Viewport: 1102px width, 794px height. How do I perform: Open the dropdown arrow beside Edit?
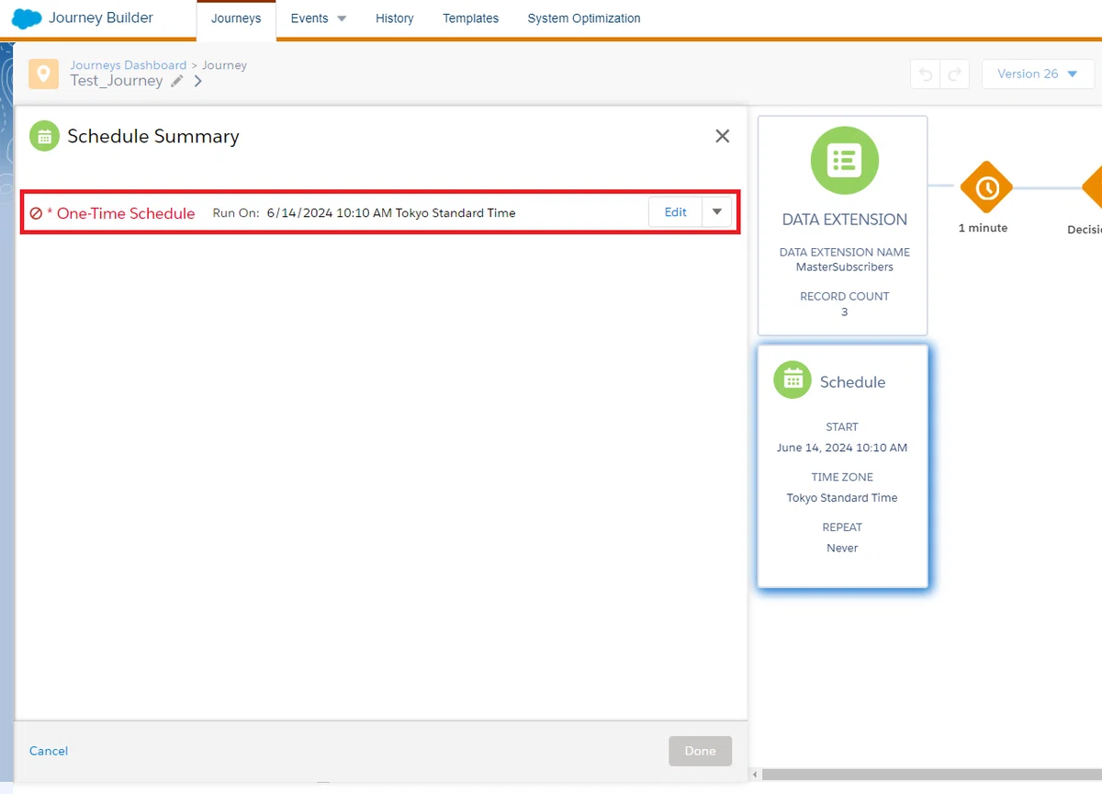(x=717, y=212)
